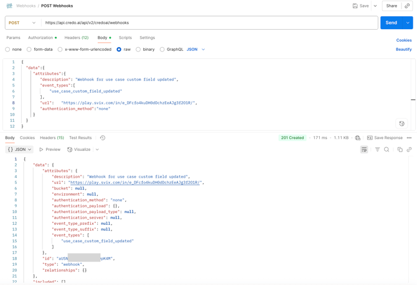
Task: Open the JSON body format dropdown
Action: pyautogui.click(x=195, y=49)
